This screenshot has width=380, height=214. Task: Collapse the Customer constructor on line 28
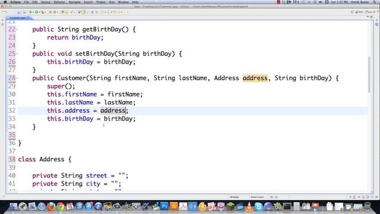pos(17,78)
